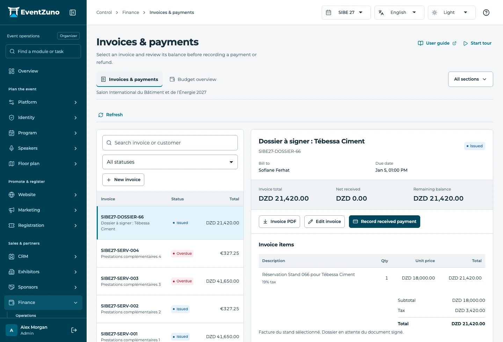This screenshot has width=503, height=342.
Task: Collapse the sidebar panel icon
Action: (x=73, y=13)
